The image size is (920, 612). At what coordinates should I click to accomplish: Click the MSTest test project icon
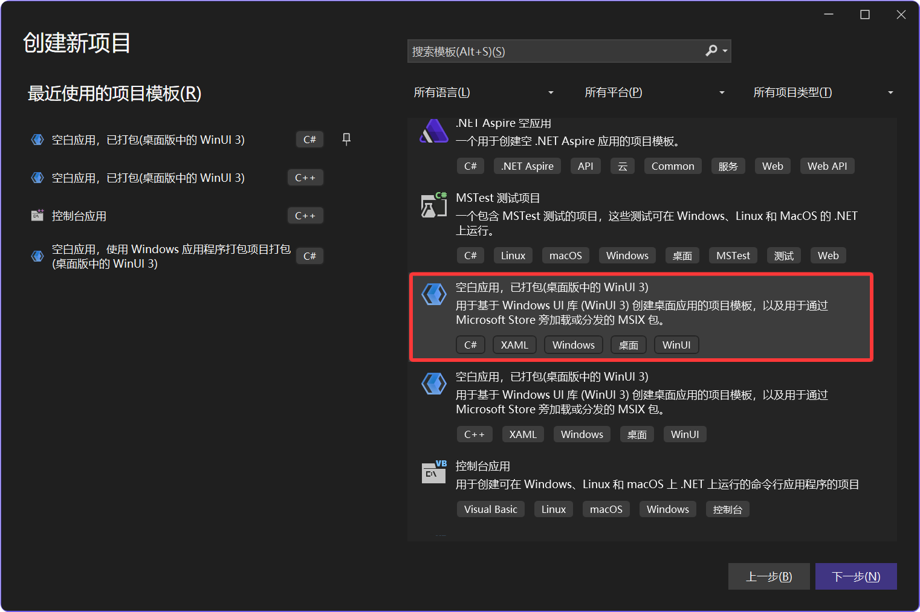point(433,205)
